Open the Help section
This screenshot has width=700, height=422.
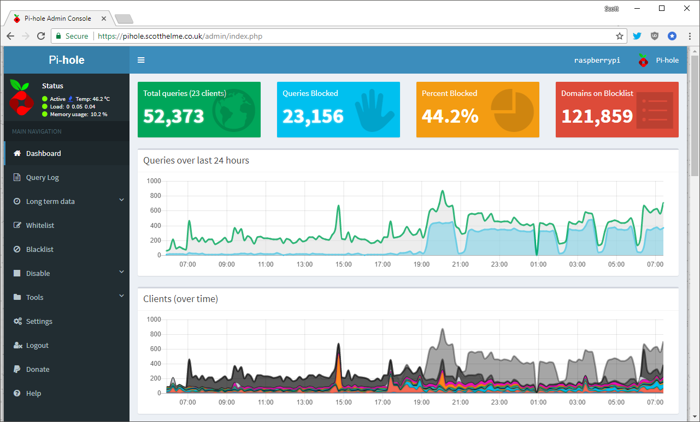[34, 393]
